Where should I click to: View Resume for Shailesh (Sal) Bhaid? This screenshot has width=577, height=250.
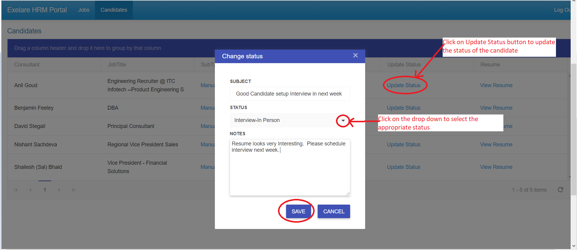496,167
